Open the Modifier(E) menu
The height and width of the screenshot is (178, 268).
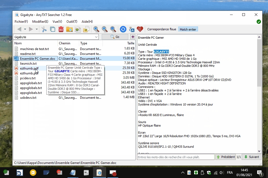click(x=40, y=22)
